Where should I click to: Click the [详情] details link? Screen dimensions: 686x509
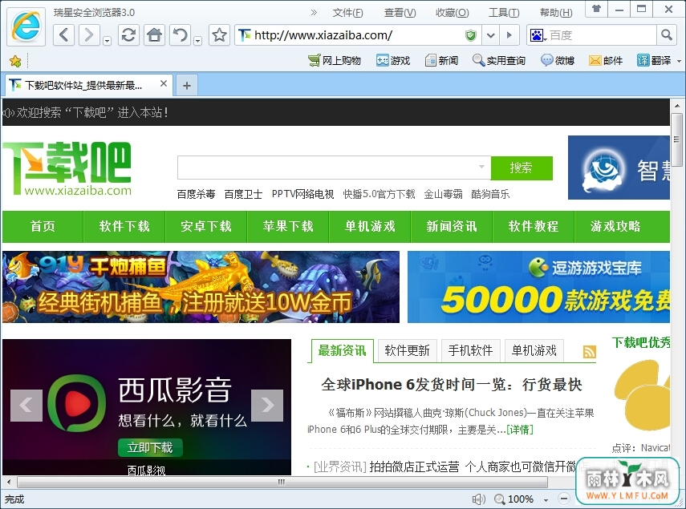pyautogui.click(x=520, y=430)
